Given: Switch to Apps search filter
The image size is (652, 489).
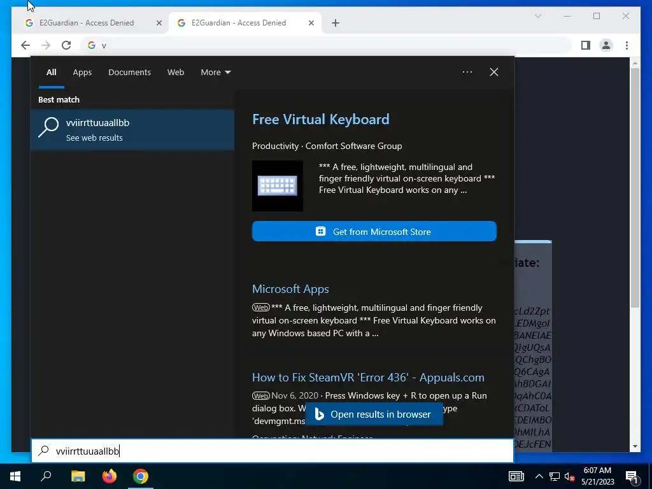Looking at the screenshot, I should pos(82,73).
